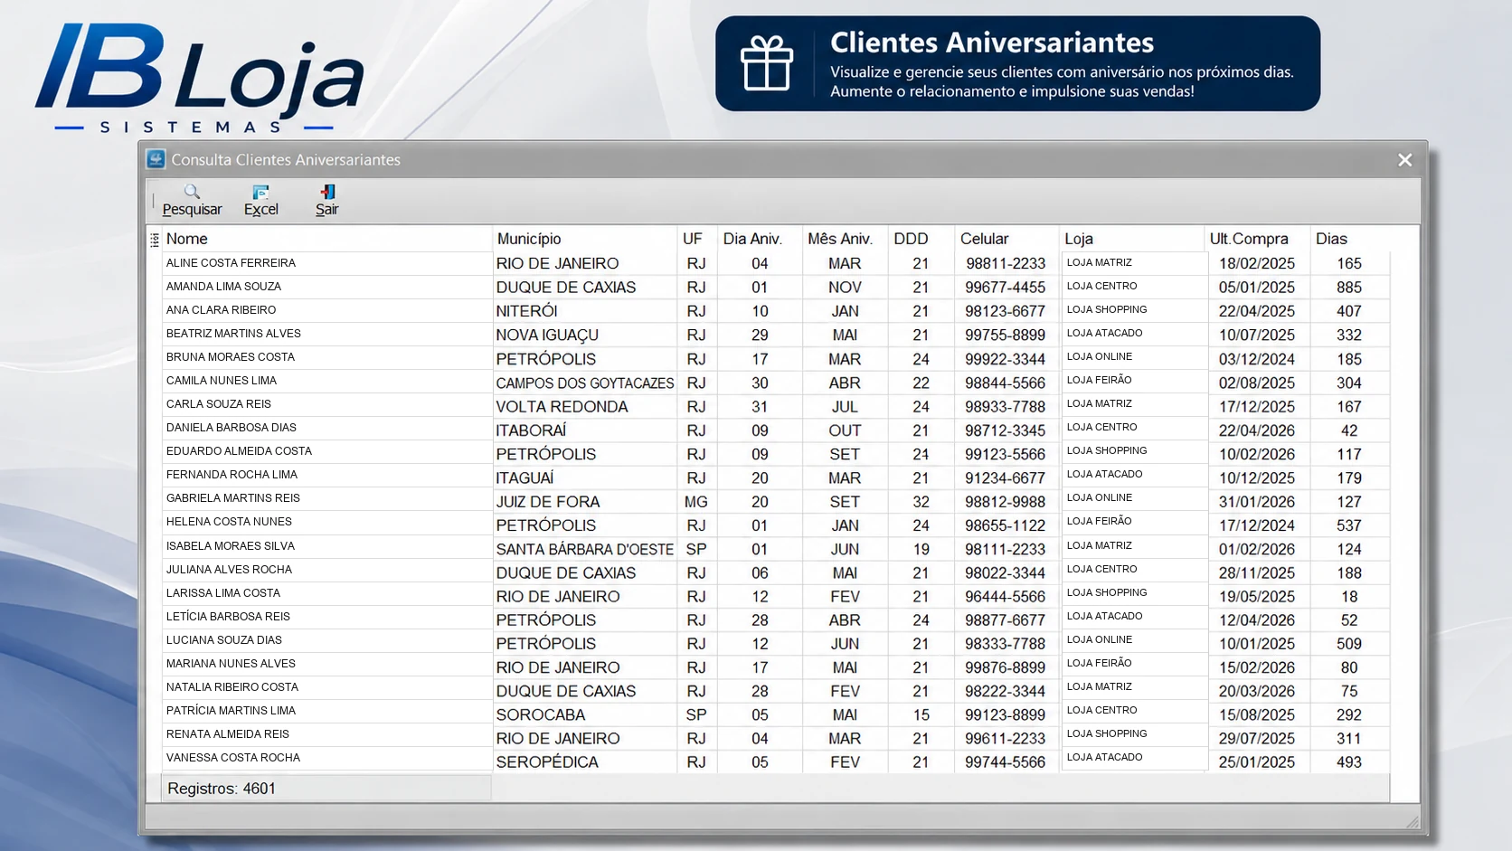Select client RENATA ALMEIDA REIS
Image resolution: width=1512 pixels, height=851 pixels.
click(227, 734)
